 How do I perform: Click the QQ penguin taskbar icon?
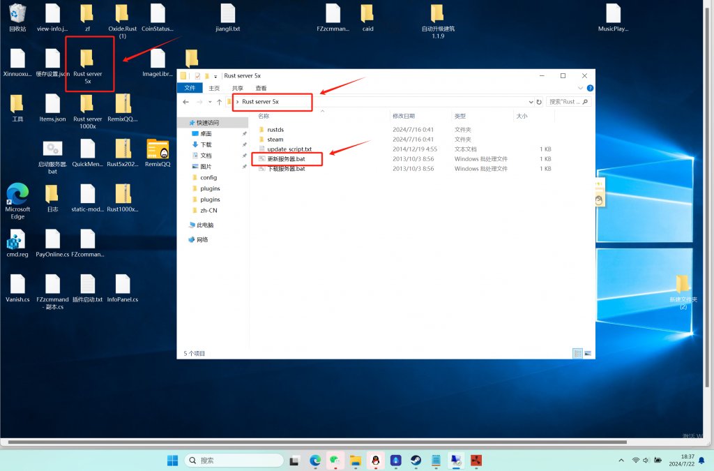[376, 461]
